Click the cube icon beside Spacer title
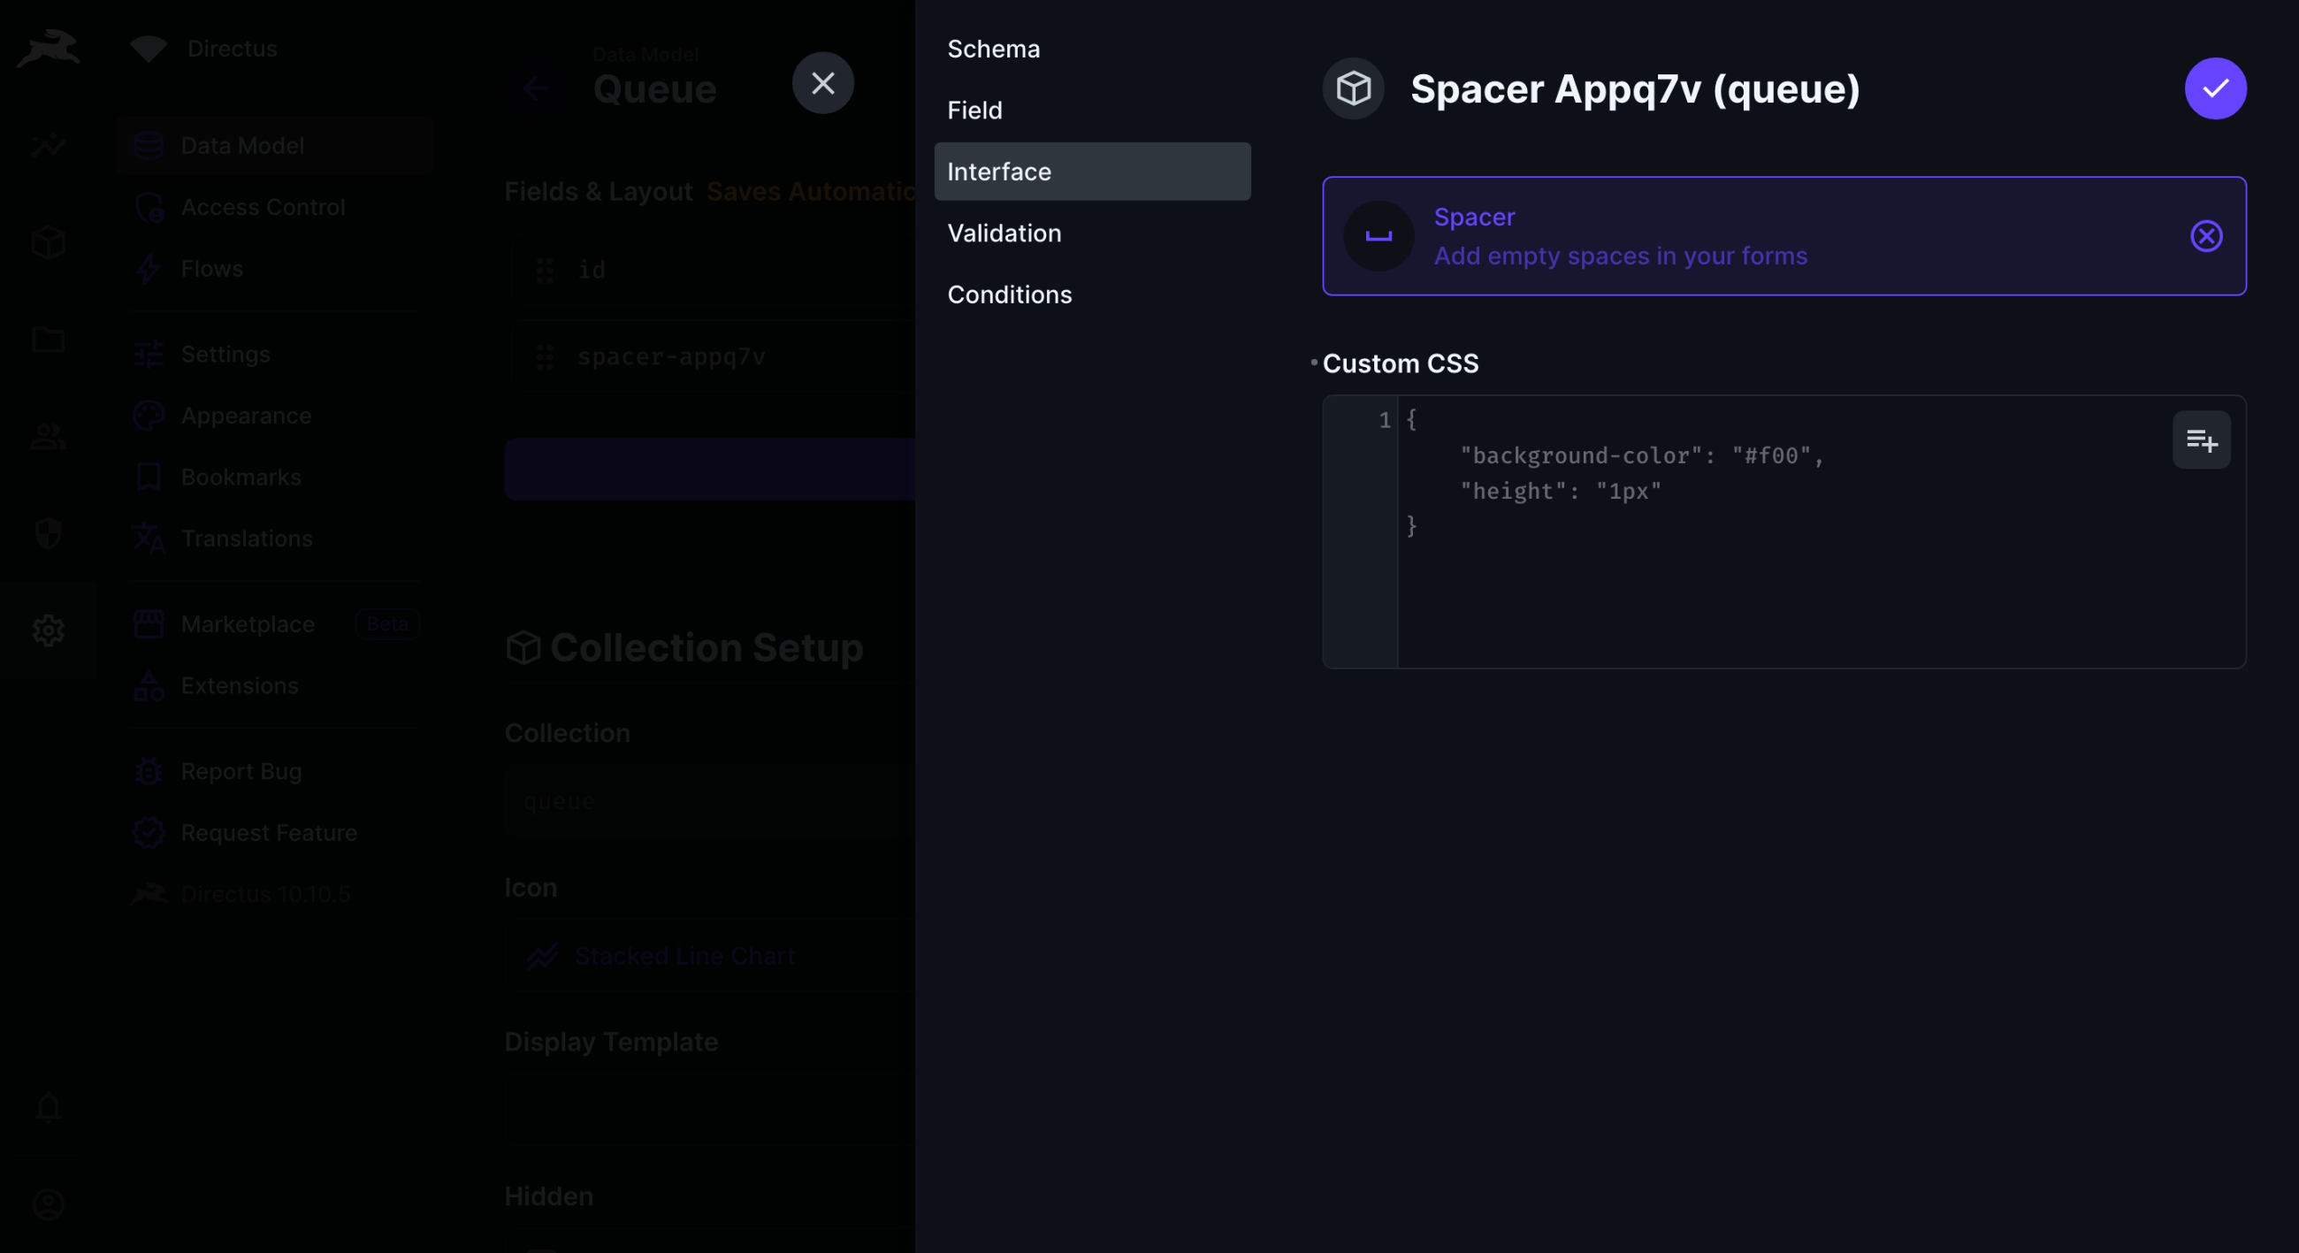The height and width of the screenshot is (1253, 2299). click(1352, 88)
